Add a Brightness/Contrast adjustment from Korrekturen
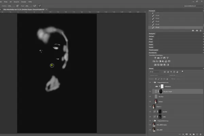This screenshot has height=136, width=204. pyautogui.click(x=155, y=58)
